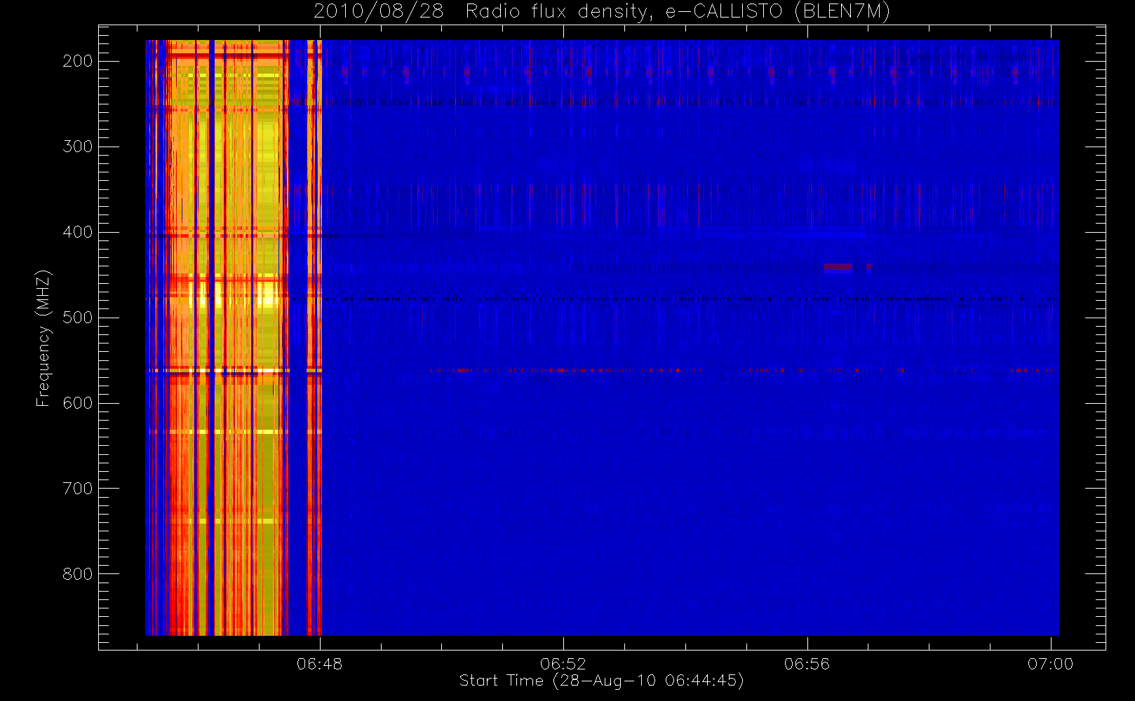Click the 300 frequency tick label

[x=78, y=147]
